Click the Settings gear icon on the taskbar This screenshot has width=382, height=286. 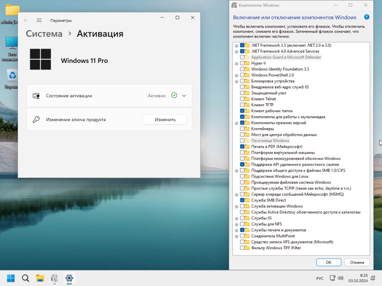click(x=69, y=278)
